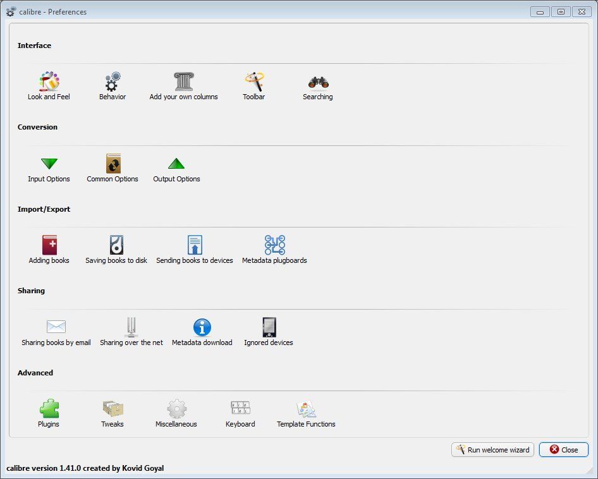
Task: Open the Adding books settings
Action: coord(48,245)
